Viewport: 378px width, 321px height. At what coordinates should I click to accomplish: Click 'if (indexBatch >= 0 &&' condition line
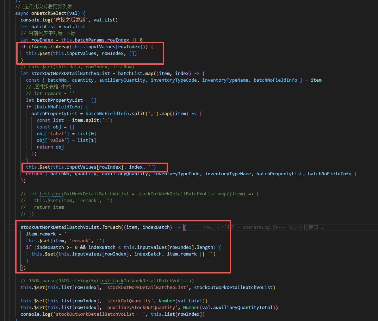tap(123, 247)
